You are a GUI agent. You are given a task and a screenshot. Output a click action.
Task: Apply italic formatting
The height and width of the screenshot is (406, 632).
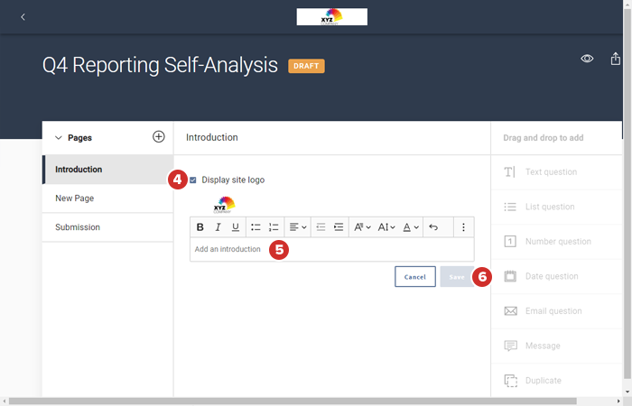218,227
